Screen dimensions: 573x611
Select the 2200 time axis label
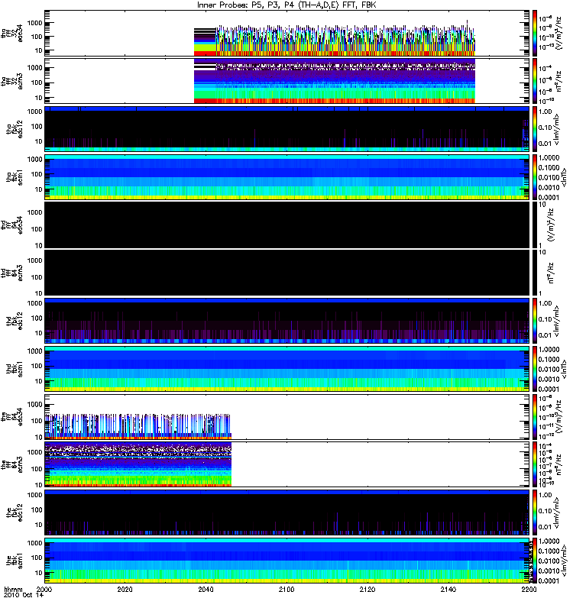[x=529, y=589]
